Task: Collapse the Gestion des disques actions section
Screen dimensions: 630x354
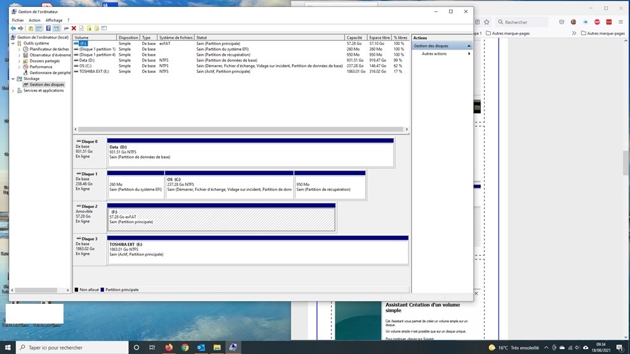Action: click(469, 46)
